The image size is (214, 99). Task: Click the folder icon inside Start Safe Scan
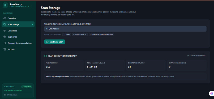tap(47, 42)
